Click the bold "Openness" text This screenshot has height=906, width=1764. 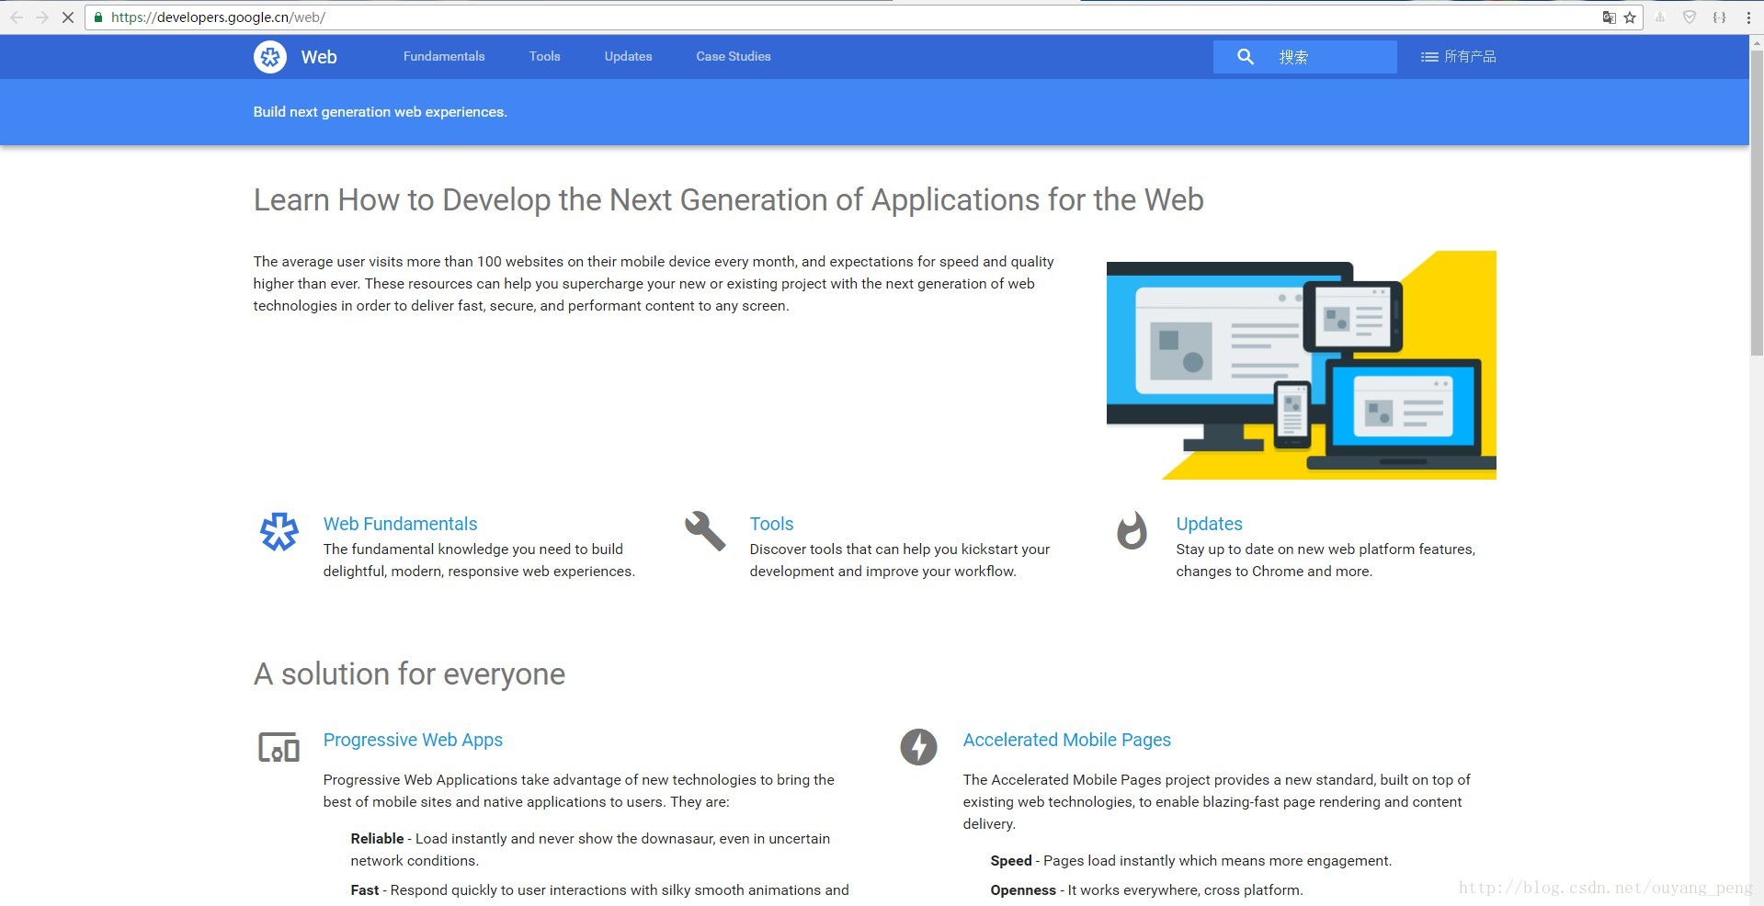point(1023,889)
